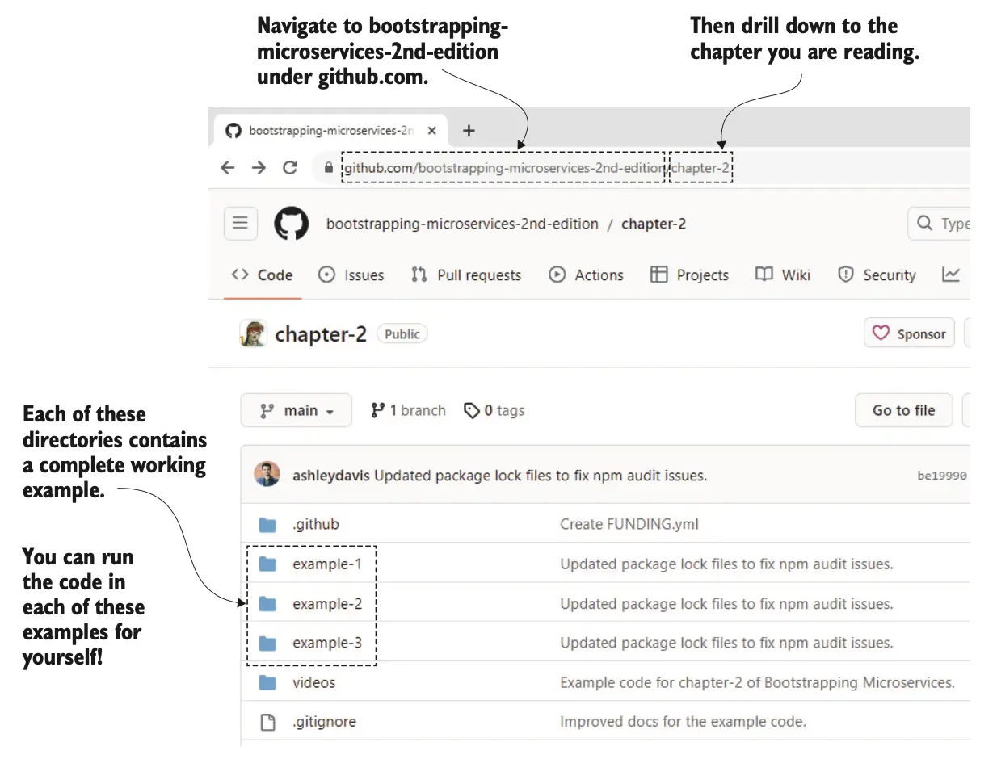Reload the page with refresh icon

click(x=290, y=168)
